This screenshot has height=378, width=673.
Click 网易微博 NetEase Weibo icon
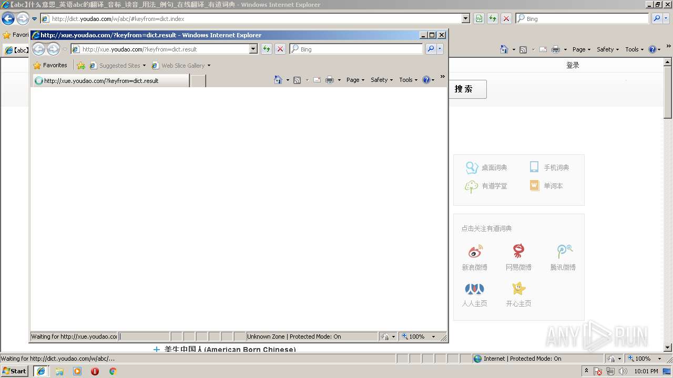click(519, 251)
